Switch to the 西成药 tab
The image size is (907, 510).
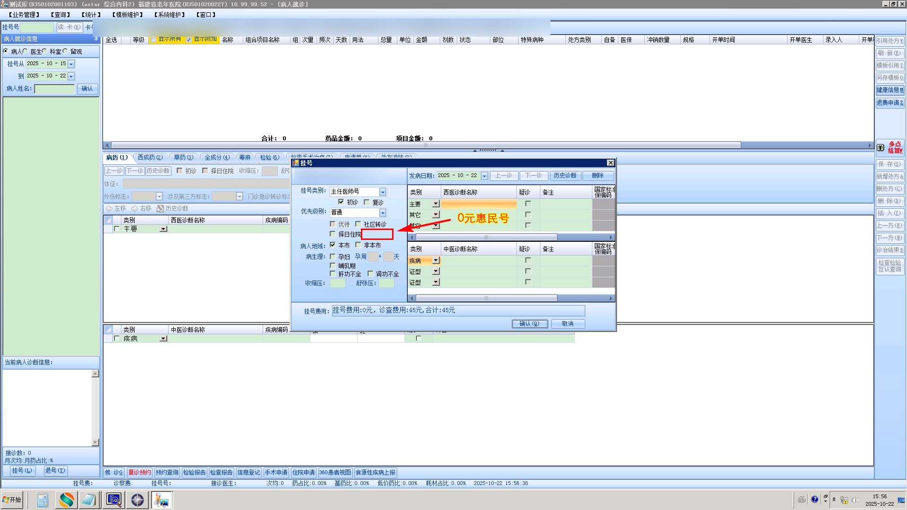(150, 157)
